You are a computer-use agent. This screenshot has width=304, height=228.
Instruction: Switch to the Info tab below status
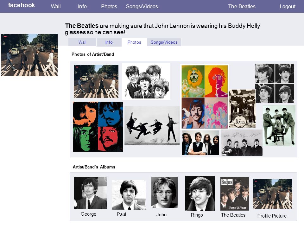(109, 42)
